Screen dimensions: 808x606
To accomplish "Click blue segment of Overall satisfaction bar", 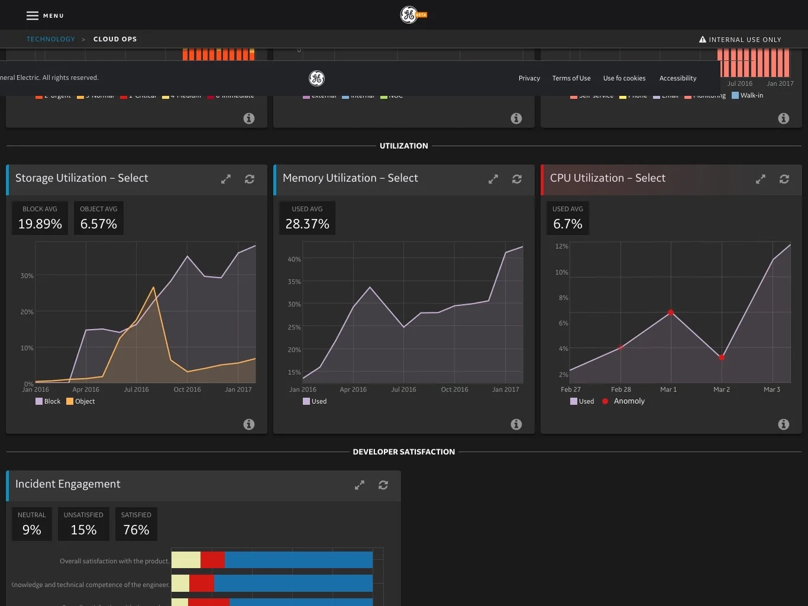I will pos(299,560).
